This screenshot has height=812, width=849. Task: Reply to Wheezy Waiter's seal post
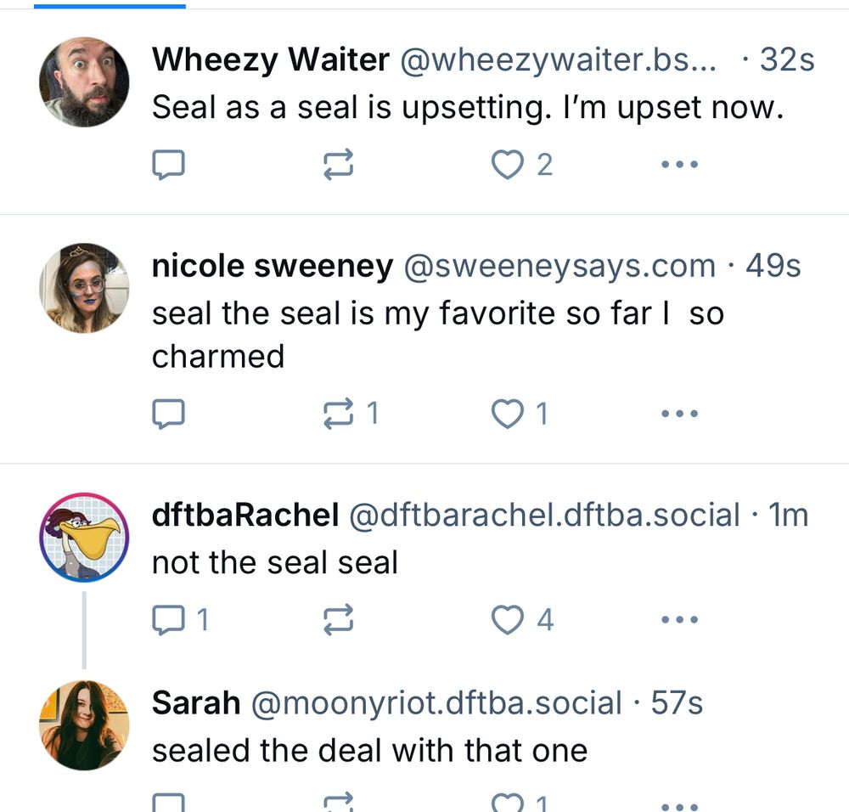point(168,164)
